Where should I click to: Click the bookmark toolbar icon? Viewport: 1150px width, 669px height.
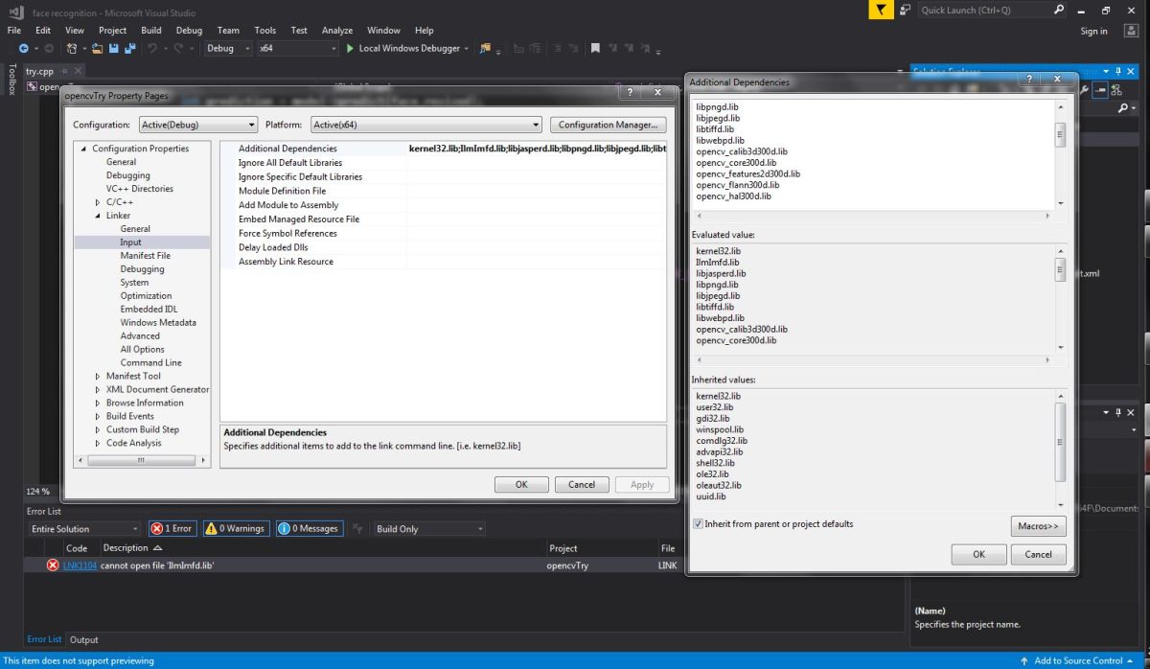click(595, 48)
